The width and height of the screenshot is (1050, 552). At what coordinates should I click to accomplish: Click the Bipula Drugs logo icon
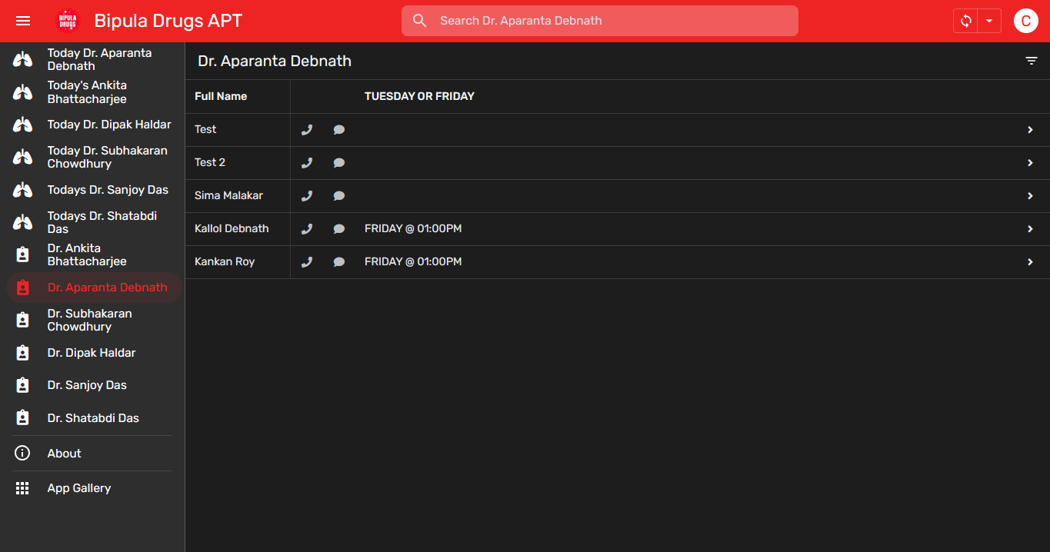click(x=68, y=21)
